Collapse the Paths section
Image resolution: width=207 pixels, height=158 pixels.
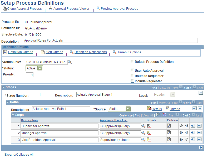8,102
